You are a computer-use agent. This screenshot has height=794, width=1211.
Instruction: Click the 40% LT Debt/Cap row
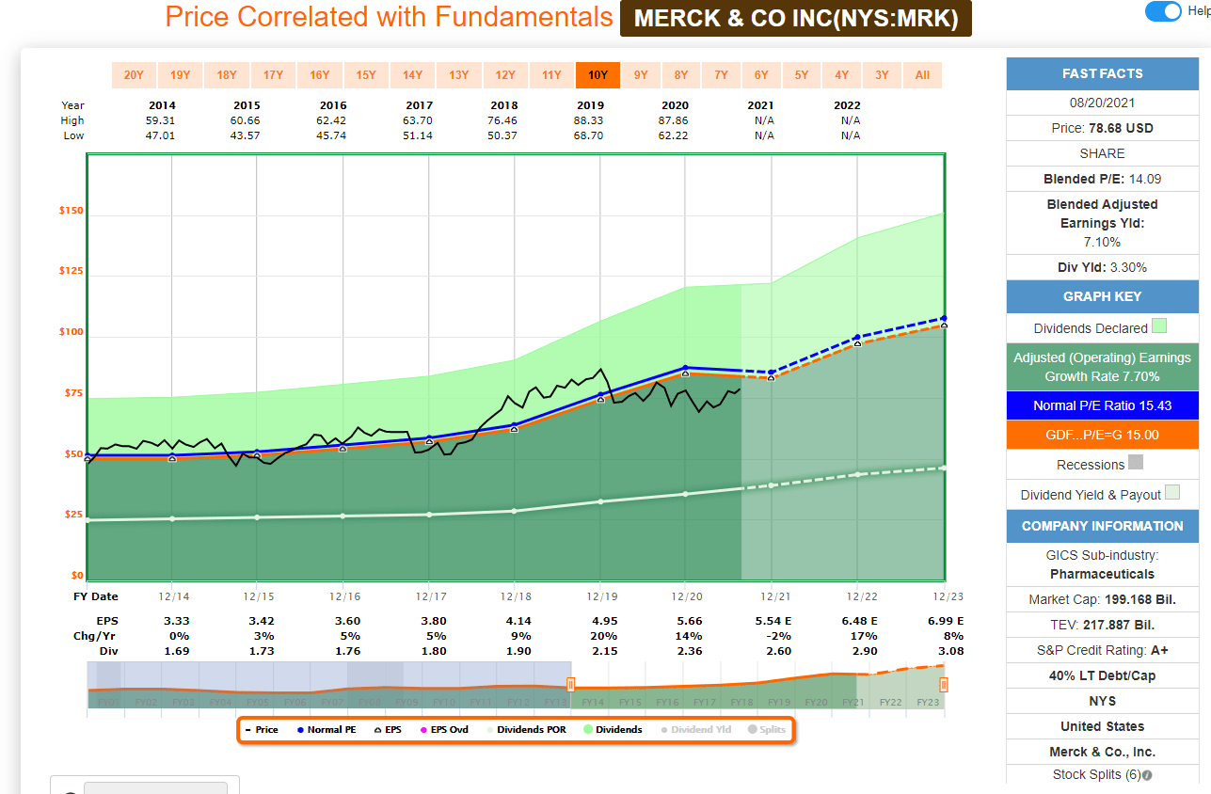tap(1102, 675)
